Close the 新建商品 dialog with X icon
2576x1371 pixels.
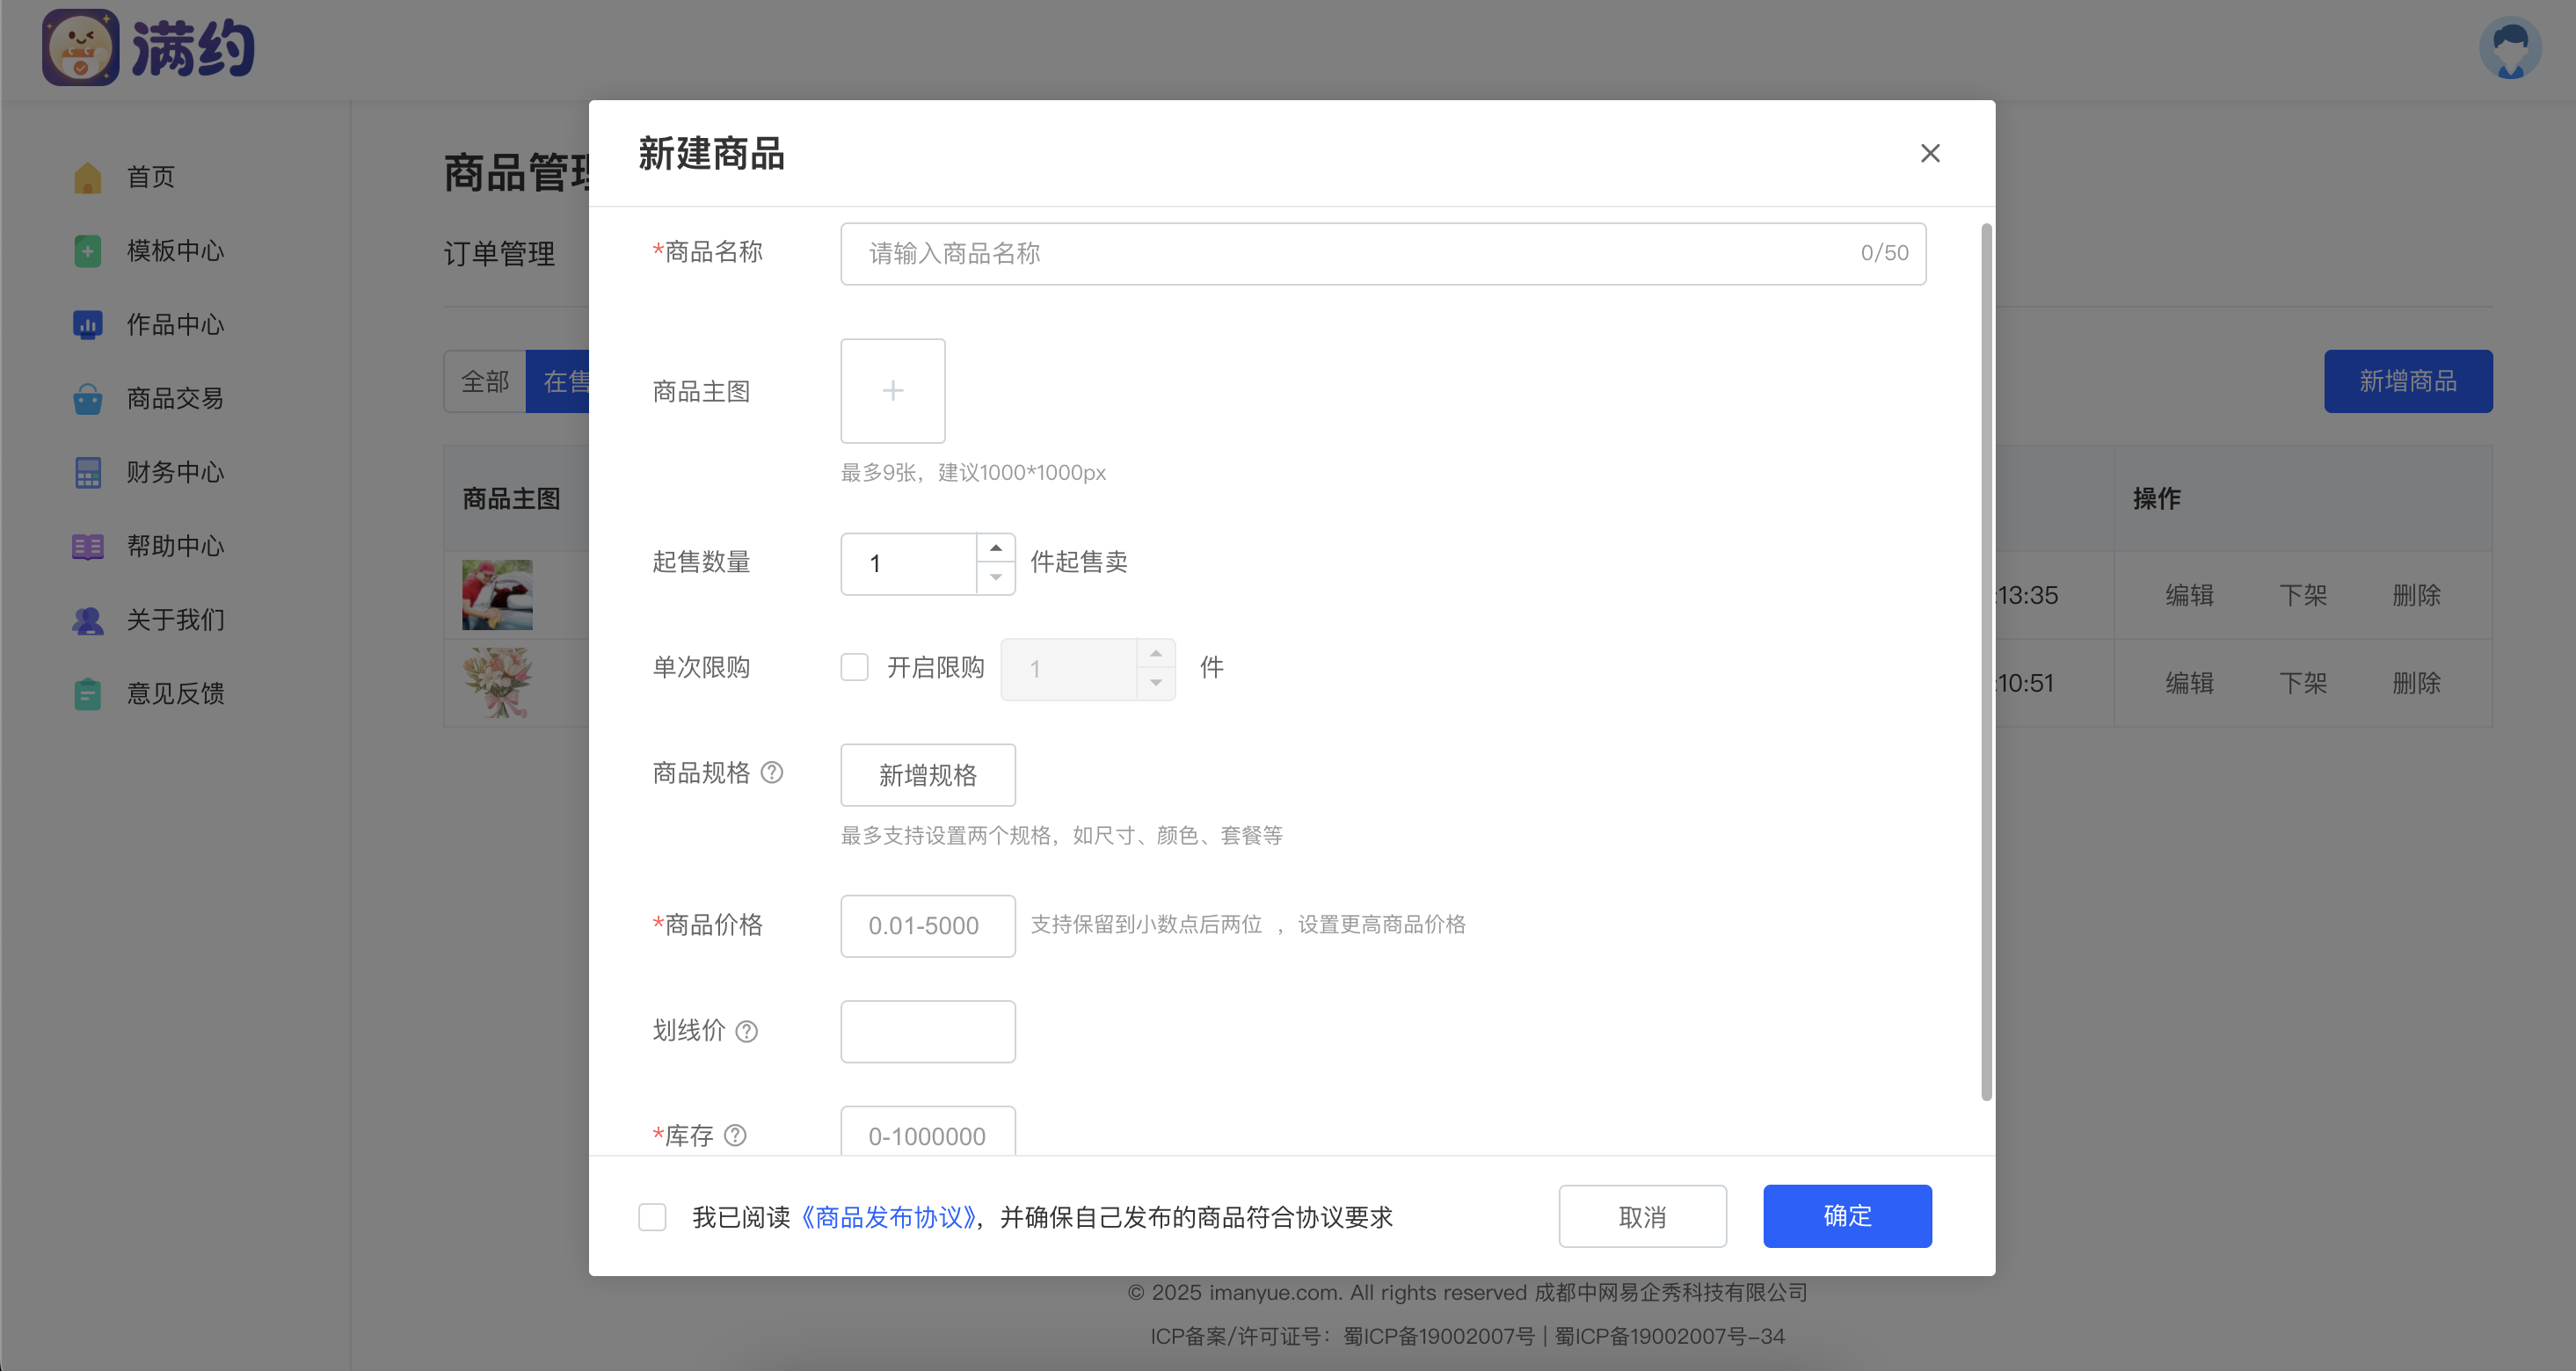click(1930, 153)
